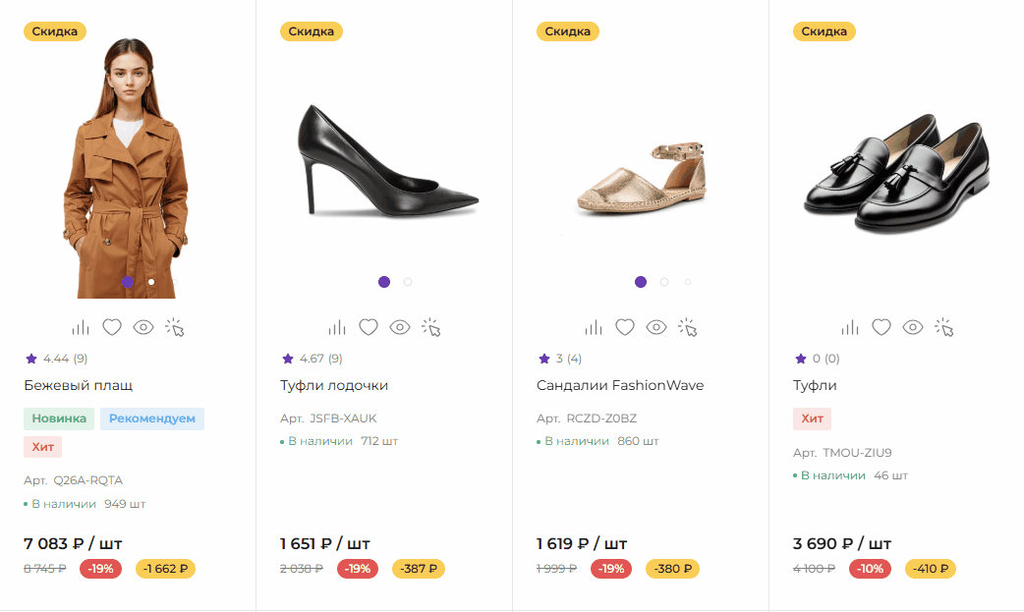Click the Новинка label badge
The height and width of the screenshot is (612, 1024).
[59, 418]
